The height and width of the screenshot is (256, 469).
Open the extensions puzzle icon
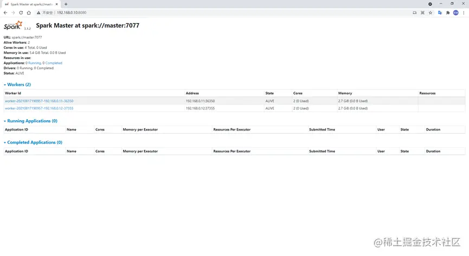tap(448, 12)
